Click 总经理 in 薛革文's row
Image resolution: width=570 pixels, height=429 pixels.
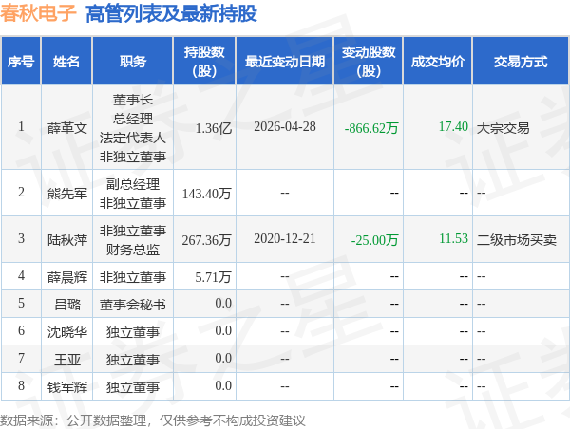(x=133, y=119)
